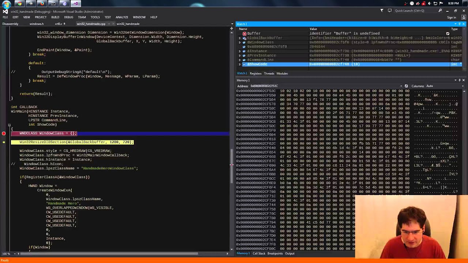Expand the GlobalBackbuffer watch entry

[240, 38]
